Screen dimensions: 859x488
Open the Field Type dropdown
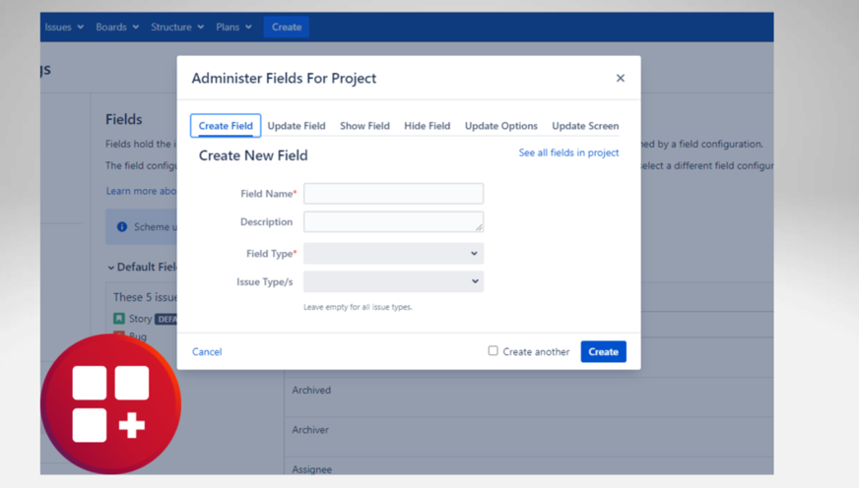(393, 253)
